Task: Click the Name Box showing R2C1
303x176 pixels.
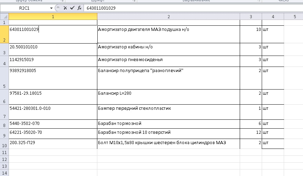Action: click(24, 8)
